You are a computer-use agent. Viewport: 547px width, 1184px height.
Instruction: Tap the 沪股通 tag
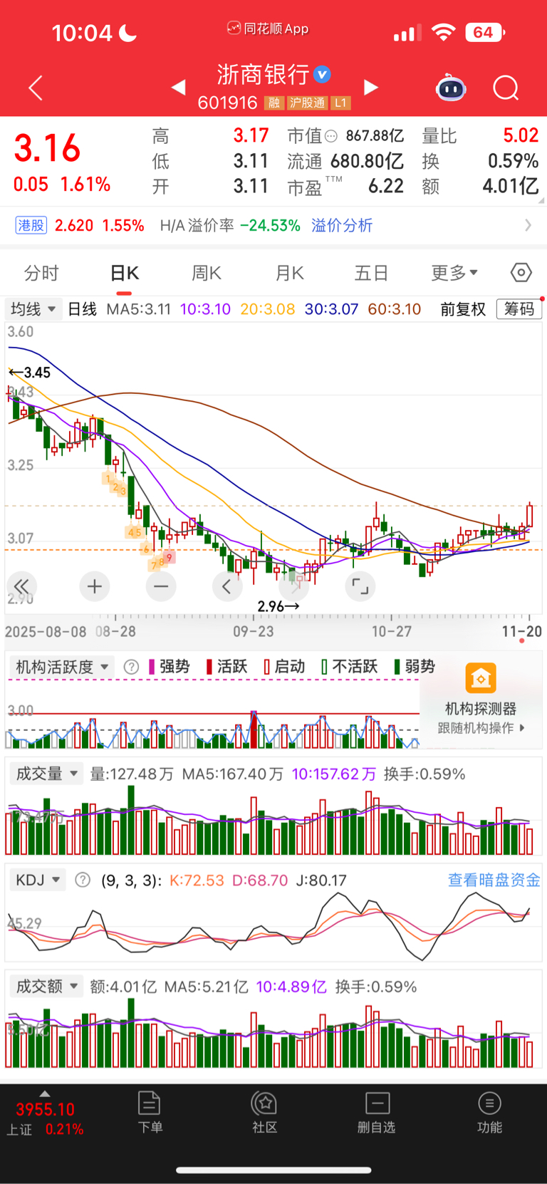coord(307,103)
